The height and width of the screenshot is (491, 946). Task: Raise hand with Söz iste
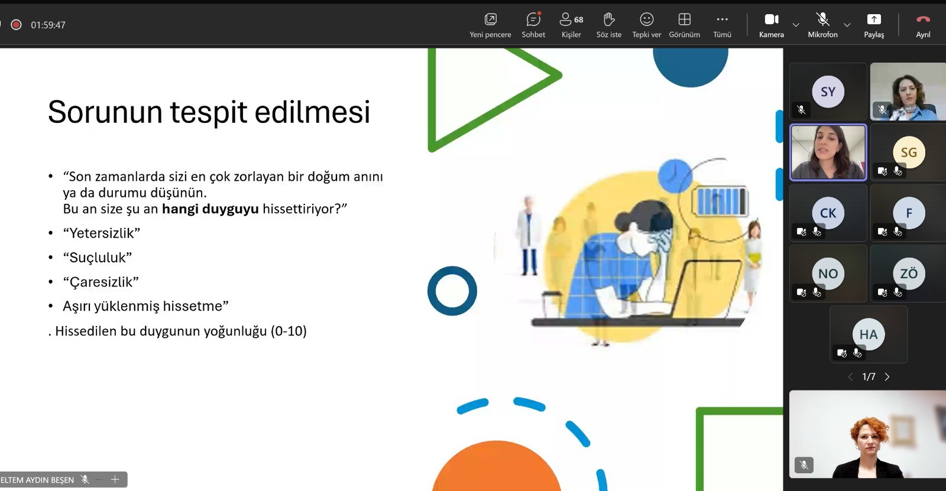608,25
